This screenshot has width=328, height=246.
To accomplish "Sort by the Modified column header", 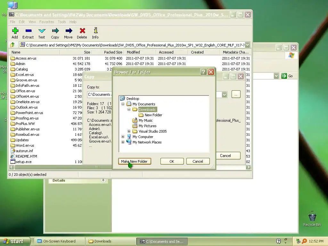I will [x=140, y=52].
